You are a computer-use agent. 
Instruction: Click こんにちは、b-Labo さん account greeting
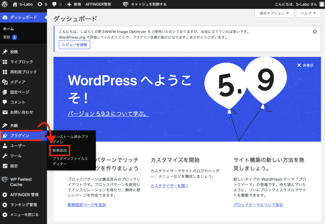pos(296,4)
